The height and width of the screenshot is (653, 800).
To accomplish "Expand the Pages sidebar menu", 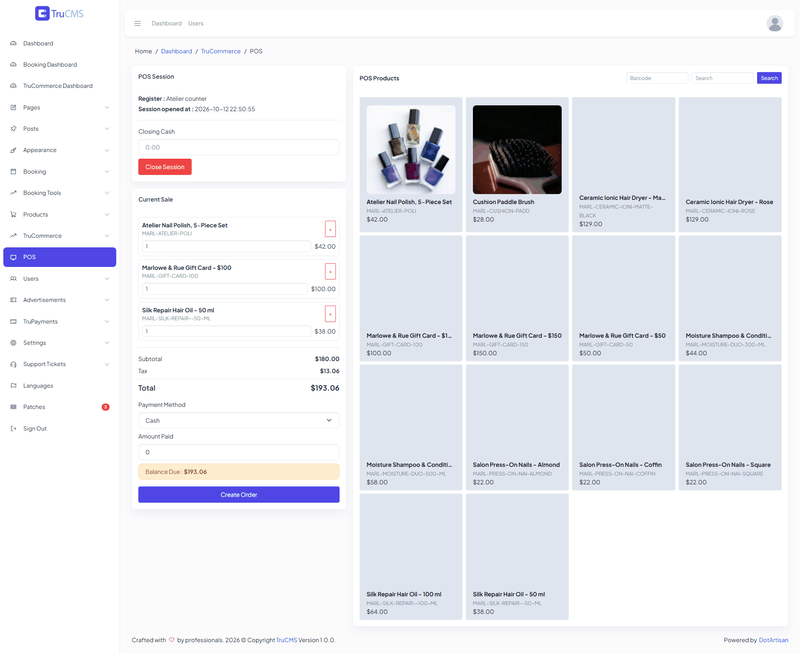I will [60, 107].
